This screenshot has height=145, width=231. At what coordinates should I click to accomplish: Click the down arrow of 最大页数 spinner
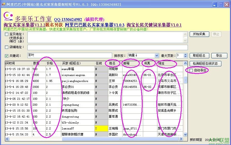point(186,57)
